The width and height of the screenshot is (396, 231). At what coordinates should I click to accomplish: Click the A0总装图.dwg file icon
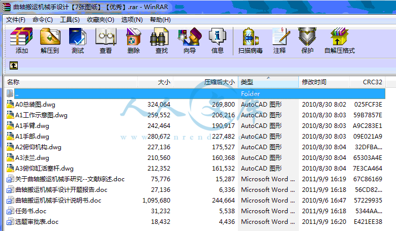click(10, 104)
